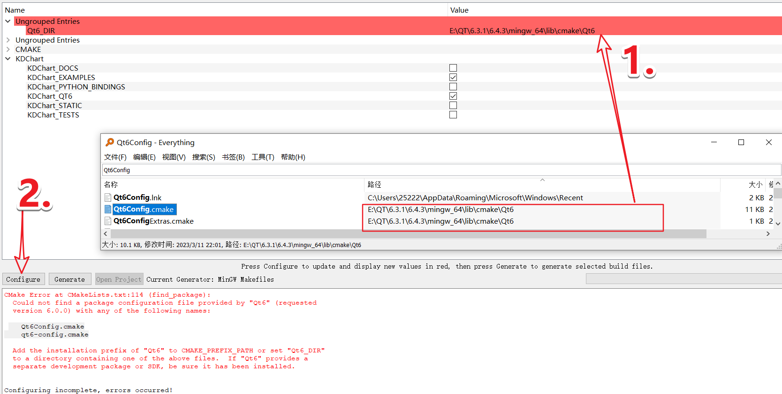Screen dimensions: 782x394
Task: Click the Generate button
Action: click(x=69, y=279)
